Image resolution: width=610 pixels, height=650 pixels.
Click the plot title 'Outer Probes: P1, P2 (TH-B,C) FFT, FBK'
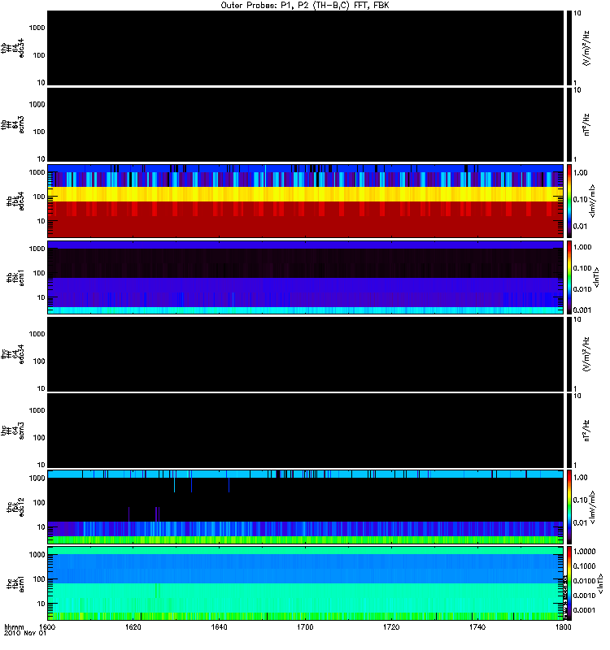click(x=304, y=6)
